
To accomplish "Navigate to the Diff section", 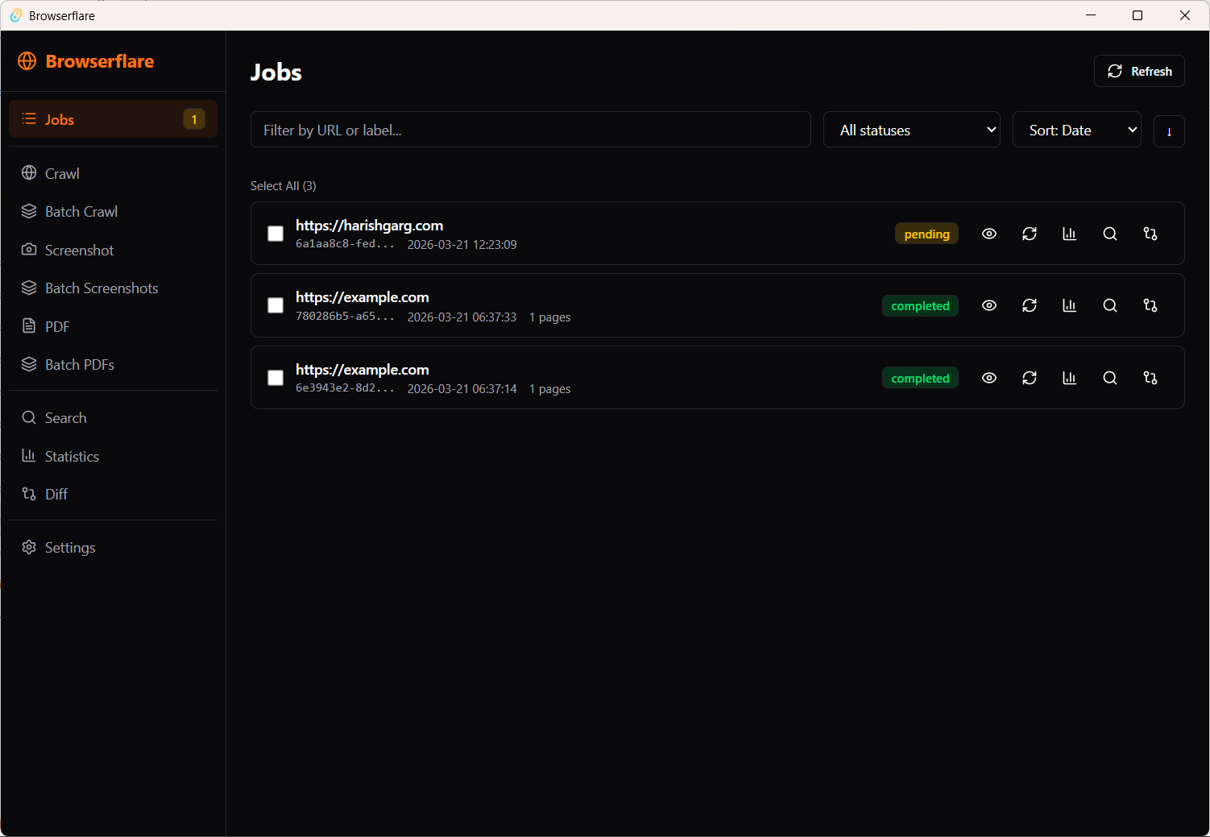I will pyautogui.click(x=56, y=494).
